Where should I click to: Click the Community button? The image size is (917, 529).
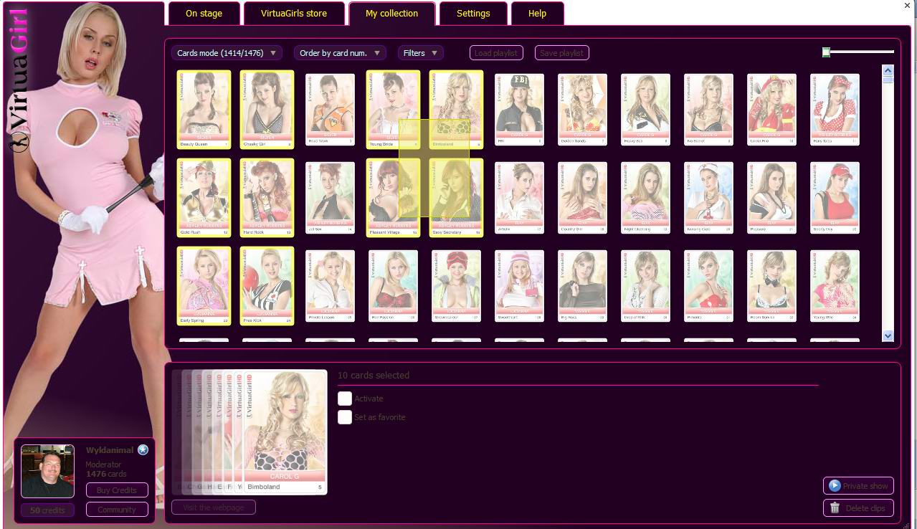tap(117, 510)
